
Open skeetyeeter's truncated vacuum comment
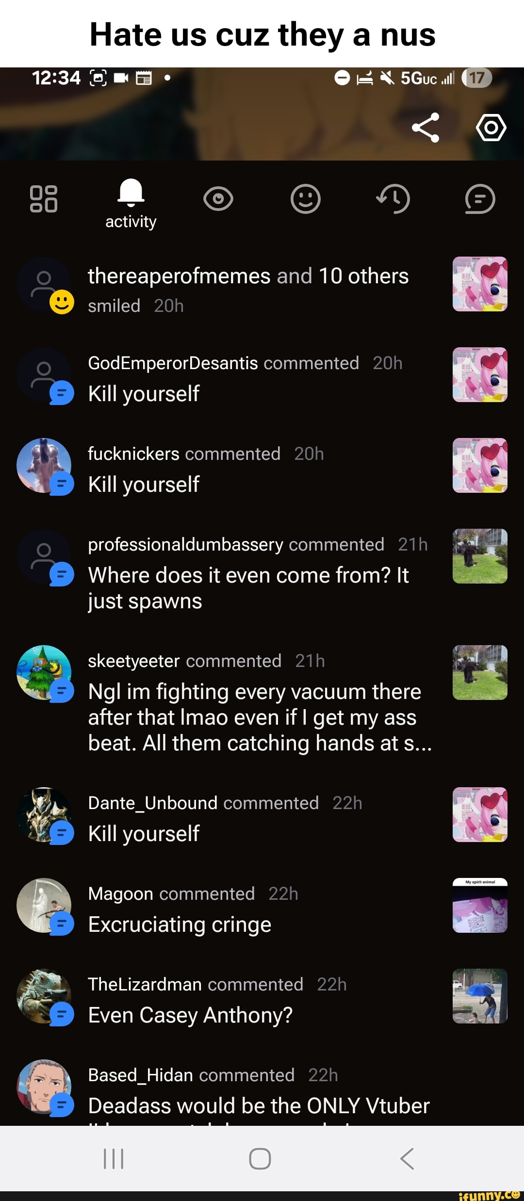(260, 717)
